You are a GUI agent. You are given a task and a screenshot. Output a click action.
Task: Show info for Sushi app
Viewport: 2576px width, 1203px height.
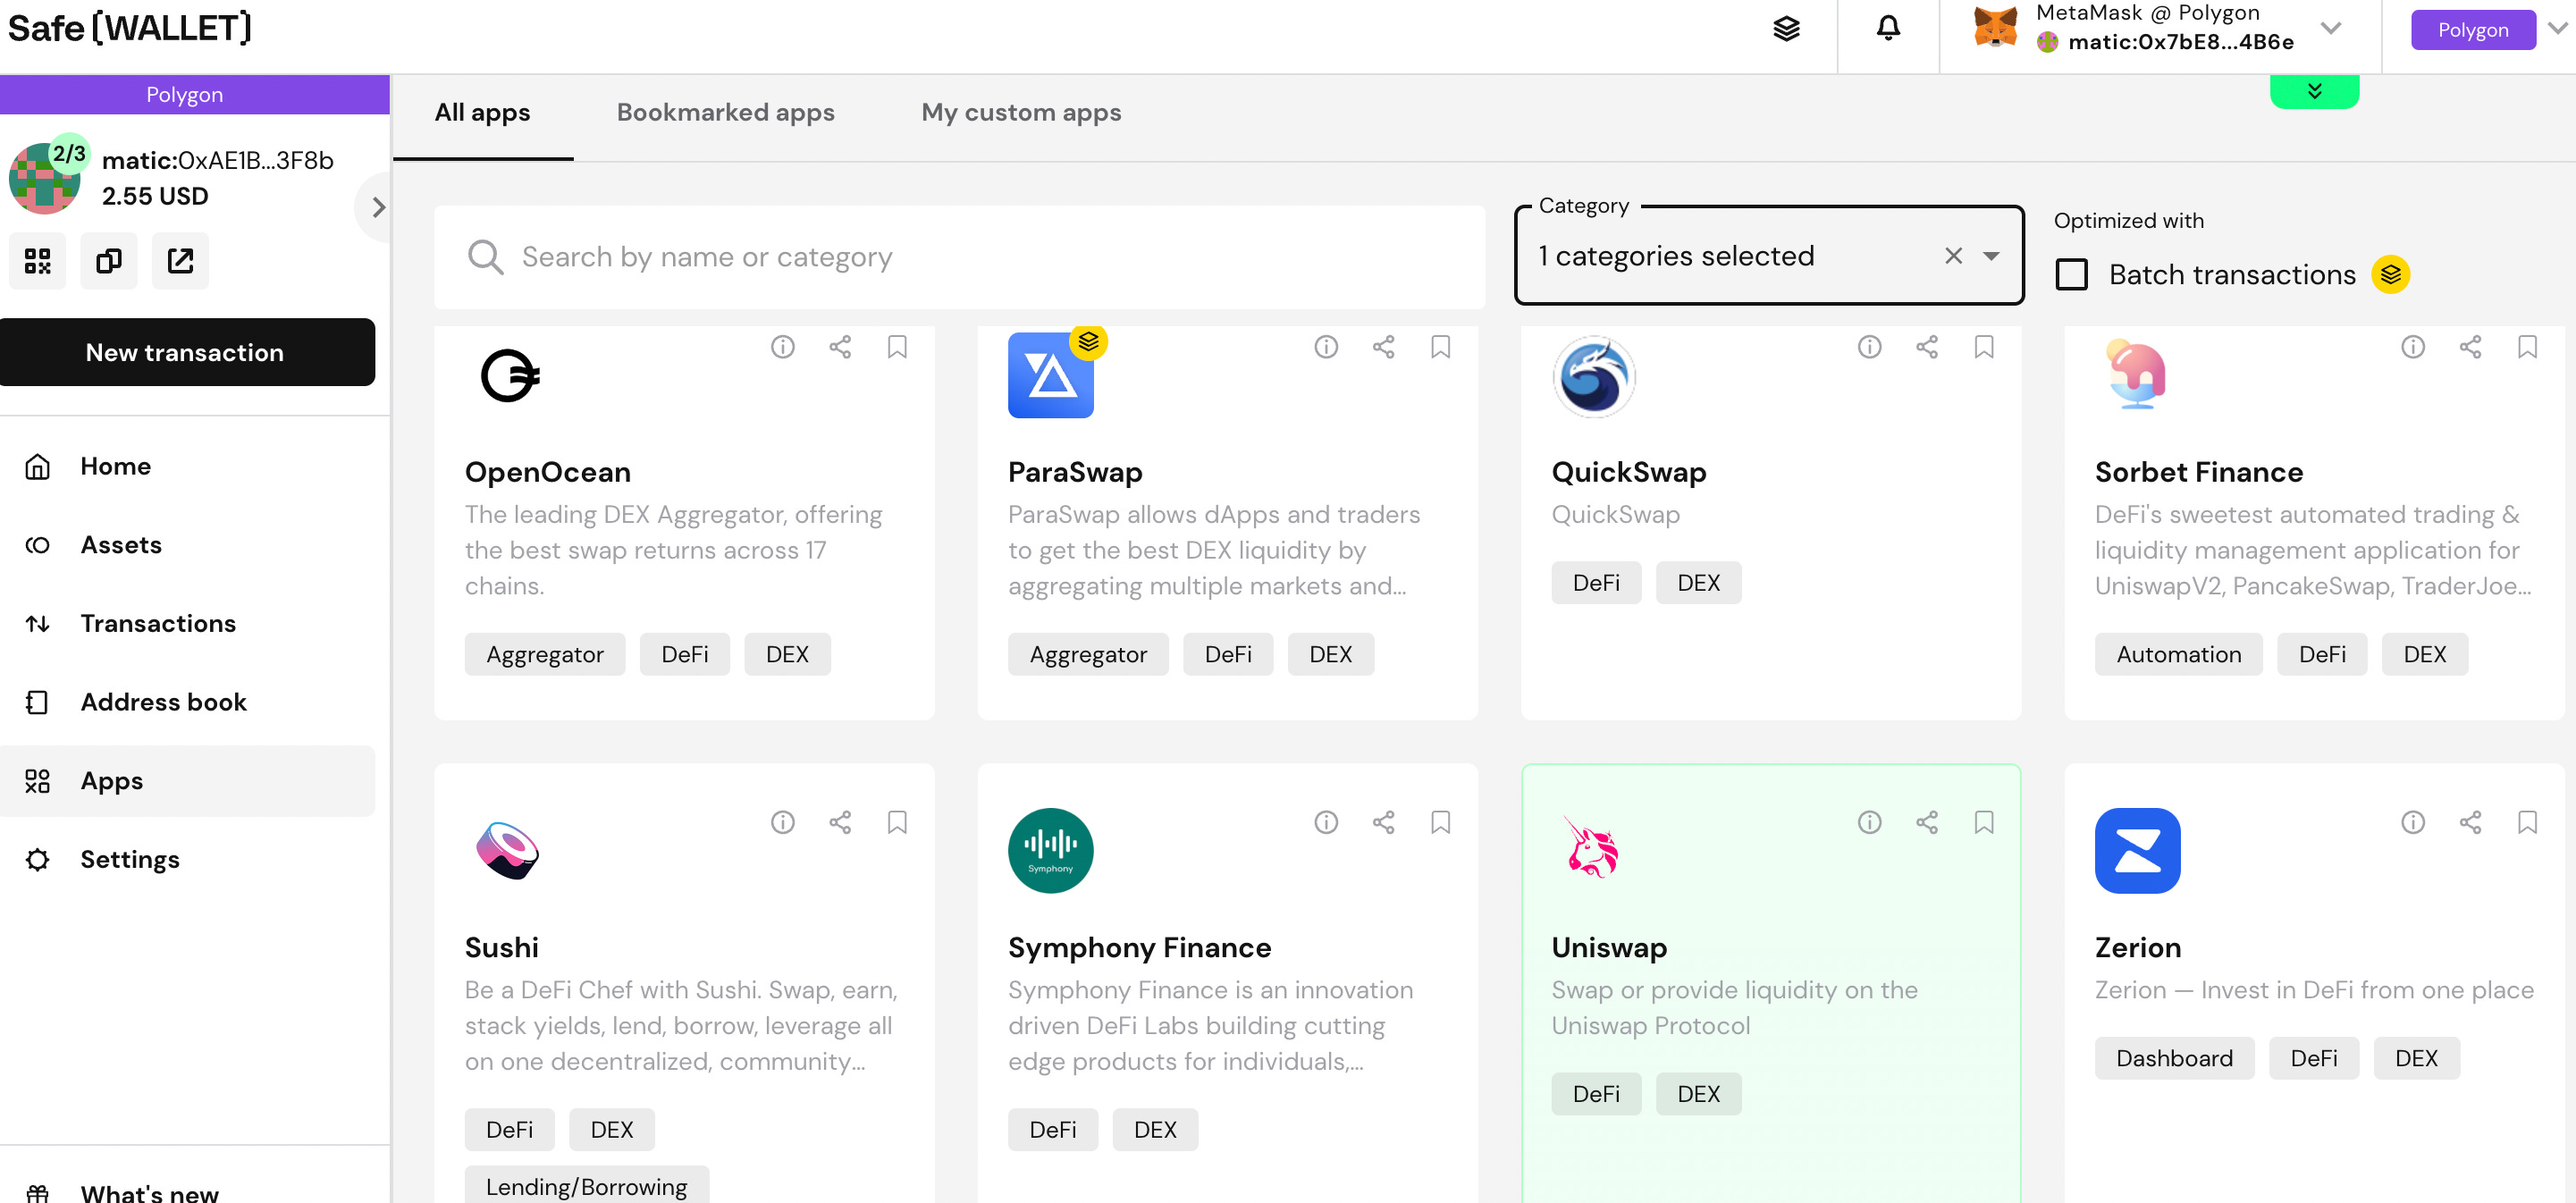tap(783, 822)
